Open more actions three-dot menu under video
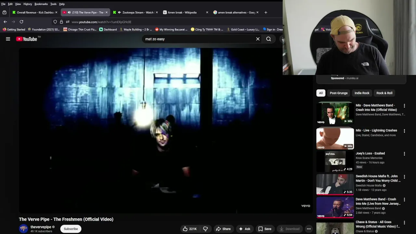The width and height of the screenshot is (416, 234). [309, 229]
